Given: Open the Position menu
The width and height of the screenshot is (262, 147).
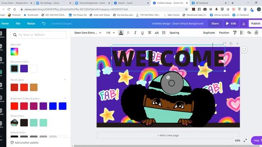Looking at the screenshot, I should click(x=224, y=33).
